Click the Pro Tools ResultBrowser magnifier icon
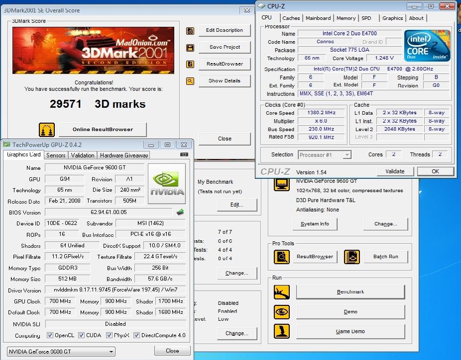This screenshot has width=461, height=360. 282,257
